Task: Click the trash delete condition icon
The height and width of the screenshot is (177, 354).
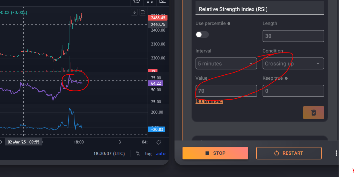Action: [x=313, y=113]
